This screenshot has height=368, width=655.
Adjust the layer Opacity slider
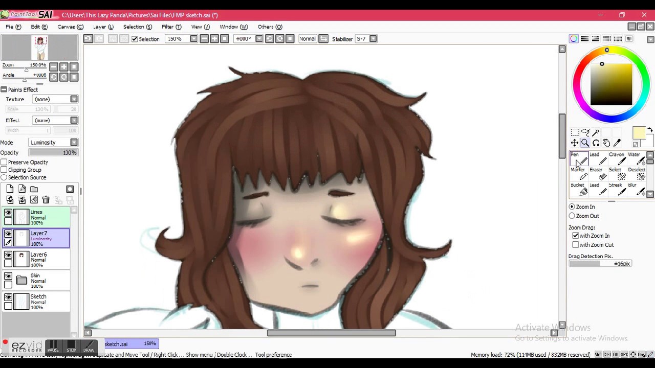pyautogui.click(x=53, y=153)
